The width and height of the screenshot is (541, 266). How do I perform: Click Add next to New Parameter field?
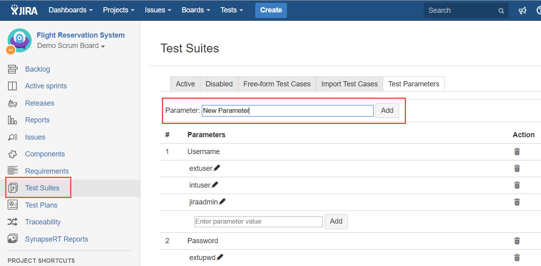tap(387, 110)
